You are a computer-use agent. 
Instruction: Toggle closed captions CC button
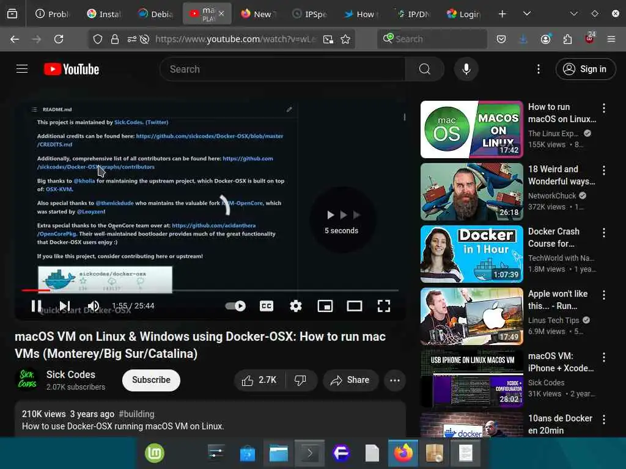[267, 306]
